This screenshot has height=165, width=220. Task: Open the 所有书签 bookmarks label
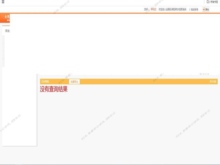214,2
